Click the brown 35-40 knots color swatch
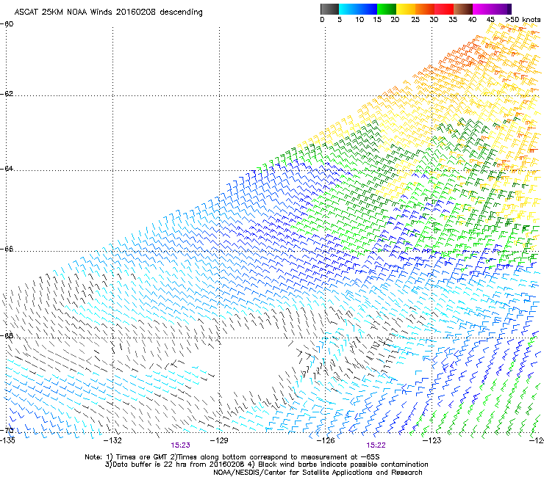 click(463, 9)
